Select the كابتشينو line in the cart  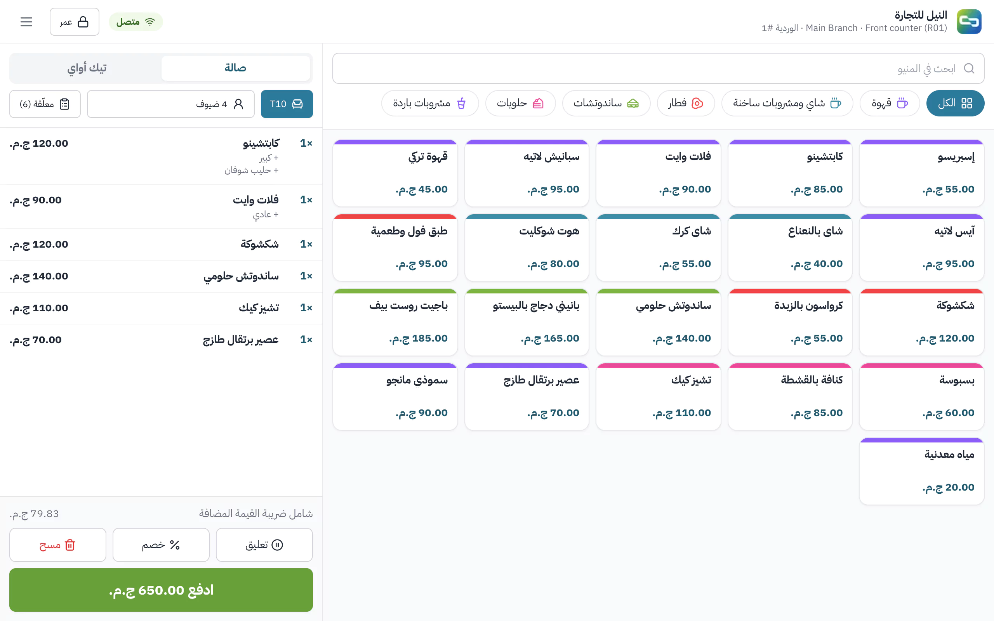click(x=161, y=156)
